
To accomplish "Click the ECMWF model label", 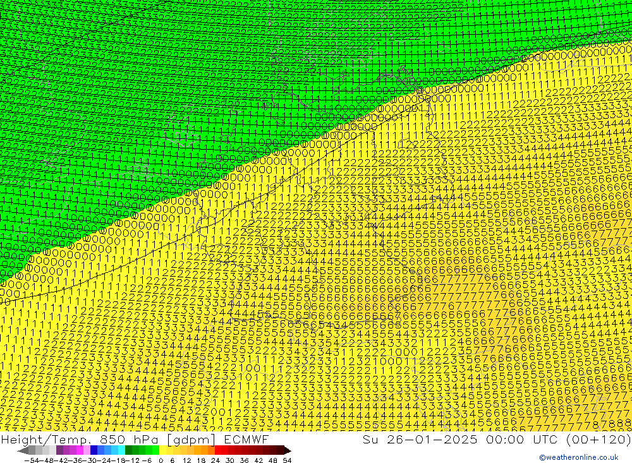I will [246, 439].
